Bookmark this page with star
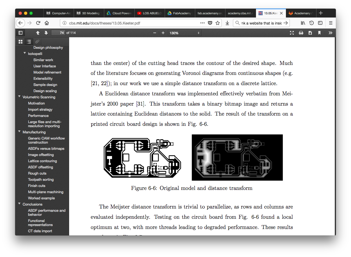The height and width of the screenshot is (257, 351). click(218, 23)
